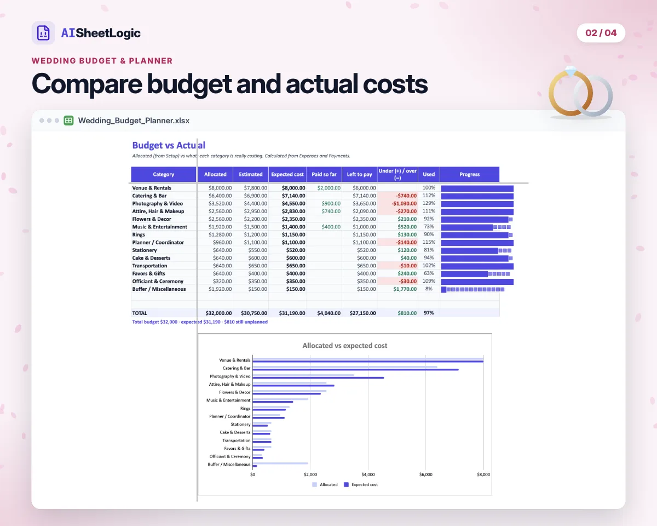Click the Venue & Rentals chart bar

coord(368,360)
